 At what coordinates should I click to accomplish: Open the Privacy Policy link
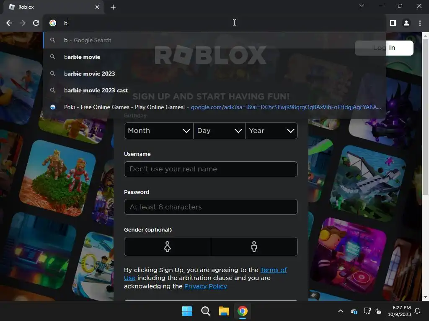[x=205, y=286]
